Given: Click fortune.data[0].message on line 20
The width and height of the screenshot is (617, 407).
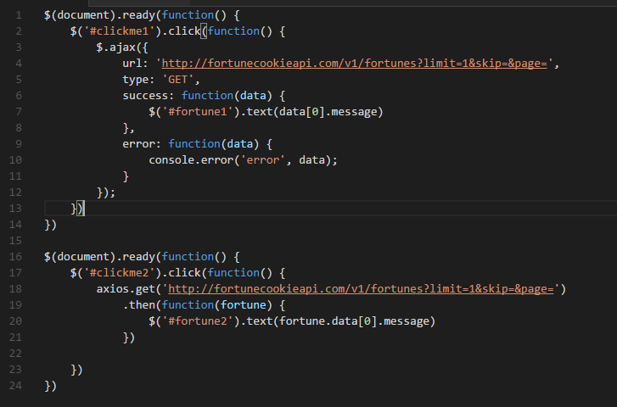Looking at the screenshot, I should [x=354, y=321].
